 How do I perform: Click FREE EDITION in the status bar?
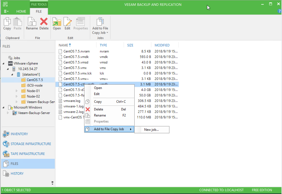point(262,190)
